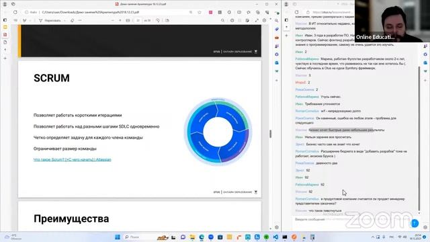Choose the Draw (Нарисовать) tool
This screenshot has width=430, height=242.
(x=50, y=21)
